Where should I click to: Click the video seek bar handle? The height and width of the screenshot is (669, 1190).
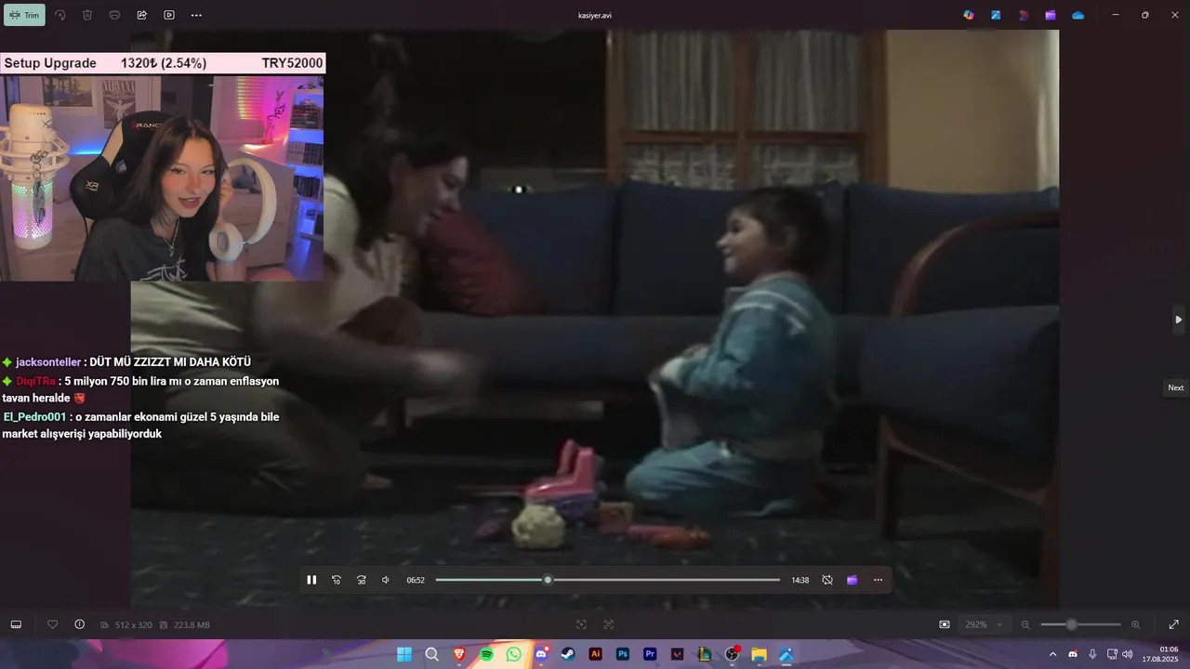click(548, 580)
